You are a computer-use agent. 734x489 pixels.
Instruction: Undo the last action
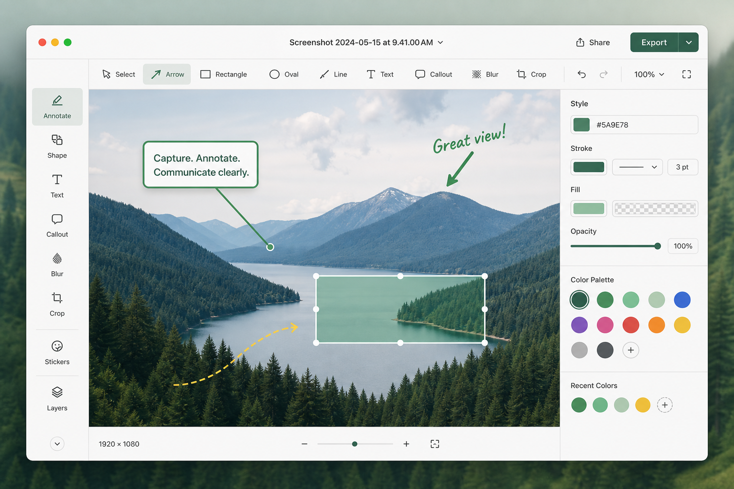582,74
